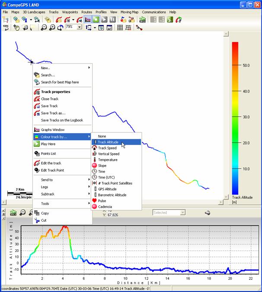Click map vertical scrollbar down arrow
262x292 pixels.
click(x=226, y=197)
